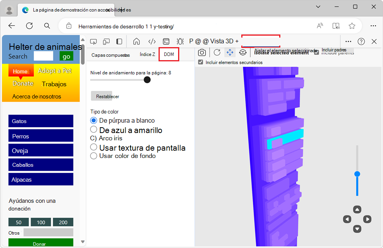Open DevTools Welcome home icon

tap(137, 41)
